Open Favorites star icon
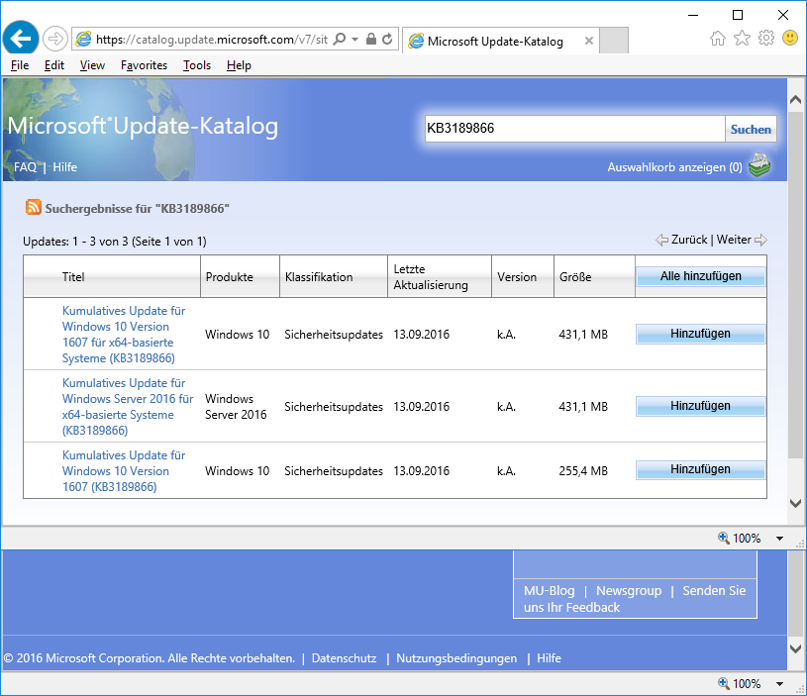Image resolution: width=807 pixels, height=696 pixels. [742, 38]
